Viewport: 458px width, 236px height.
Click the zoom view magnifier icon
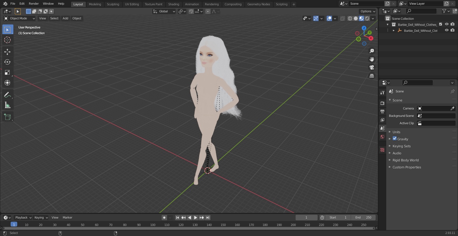pyautogui.click(x=371, y=51)
